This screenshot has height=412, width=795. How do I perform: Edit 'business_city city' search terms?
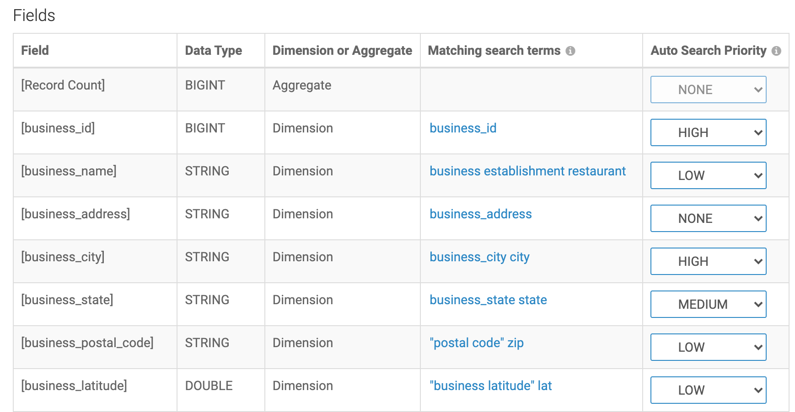tap(479, 257)
